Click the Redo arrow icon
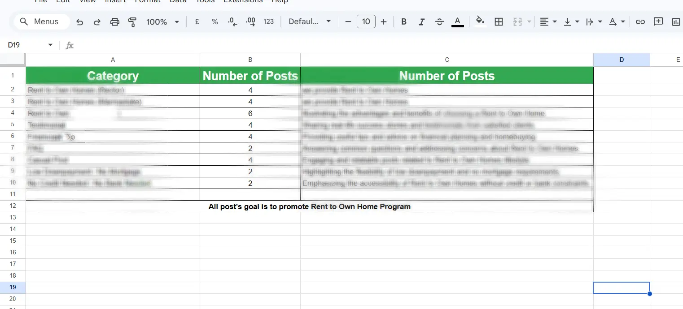683x309 pixels. 97,21
